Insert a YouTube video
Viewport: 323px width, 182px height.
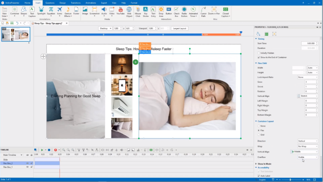point(121,11)
